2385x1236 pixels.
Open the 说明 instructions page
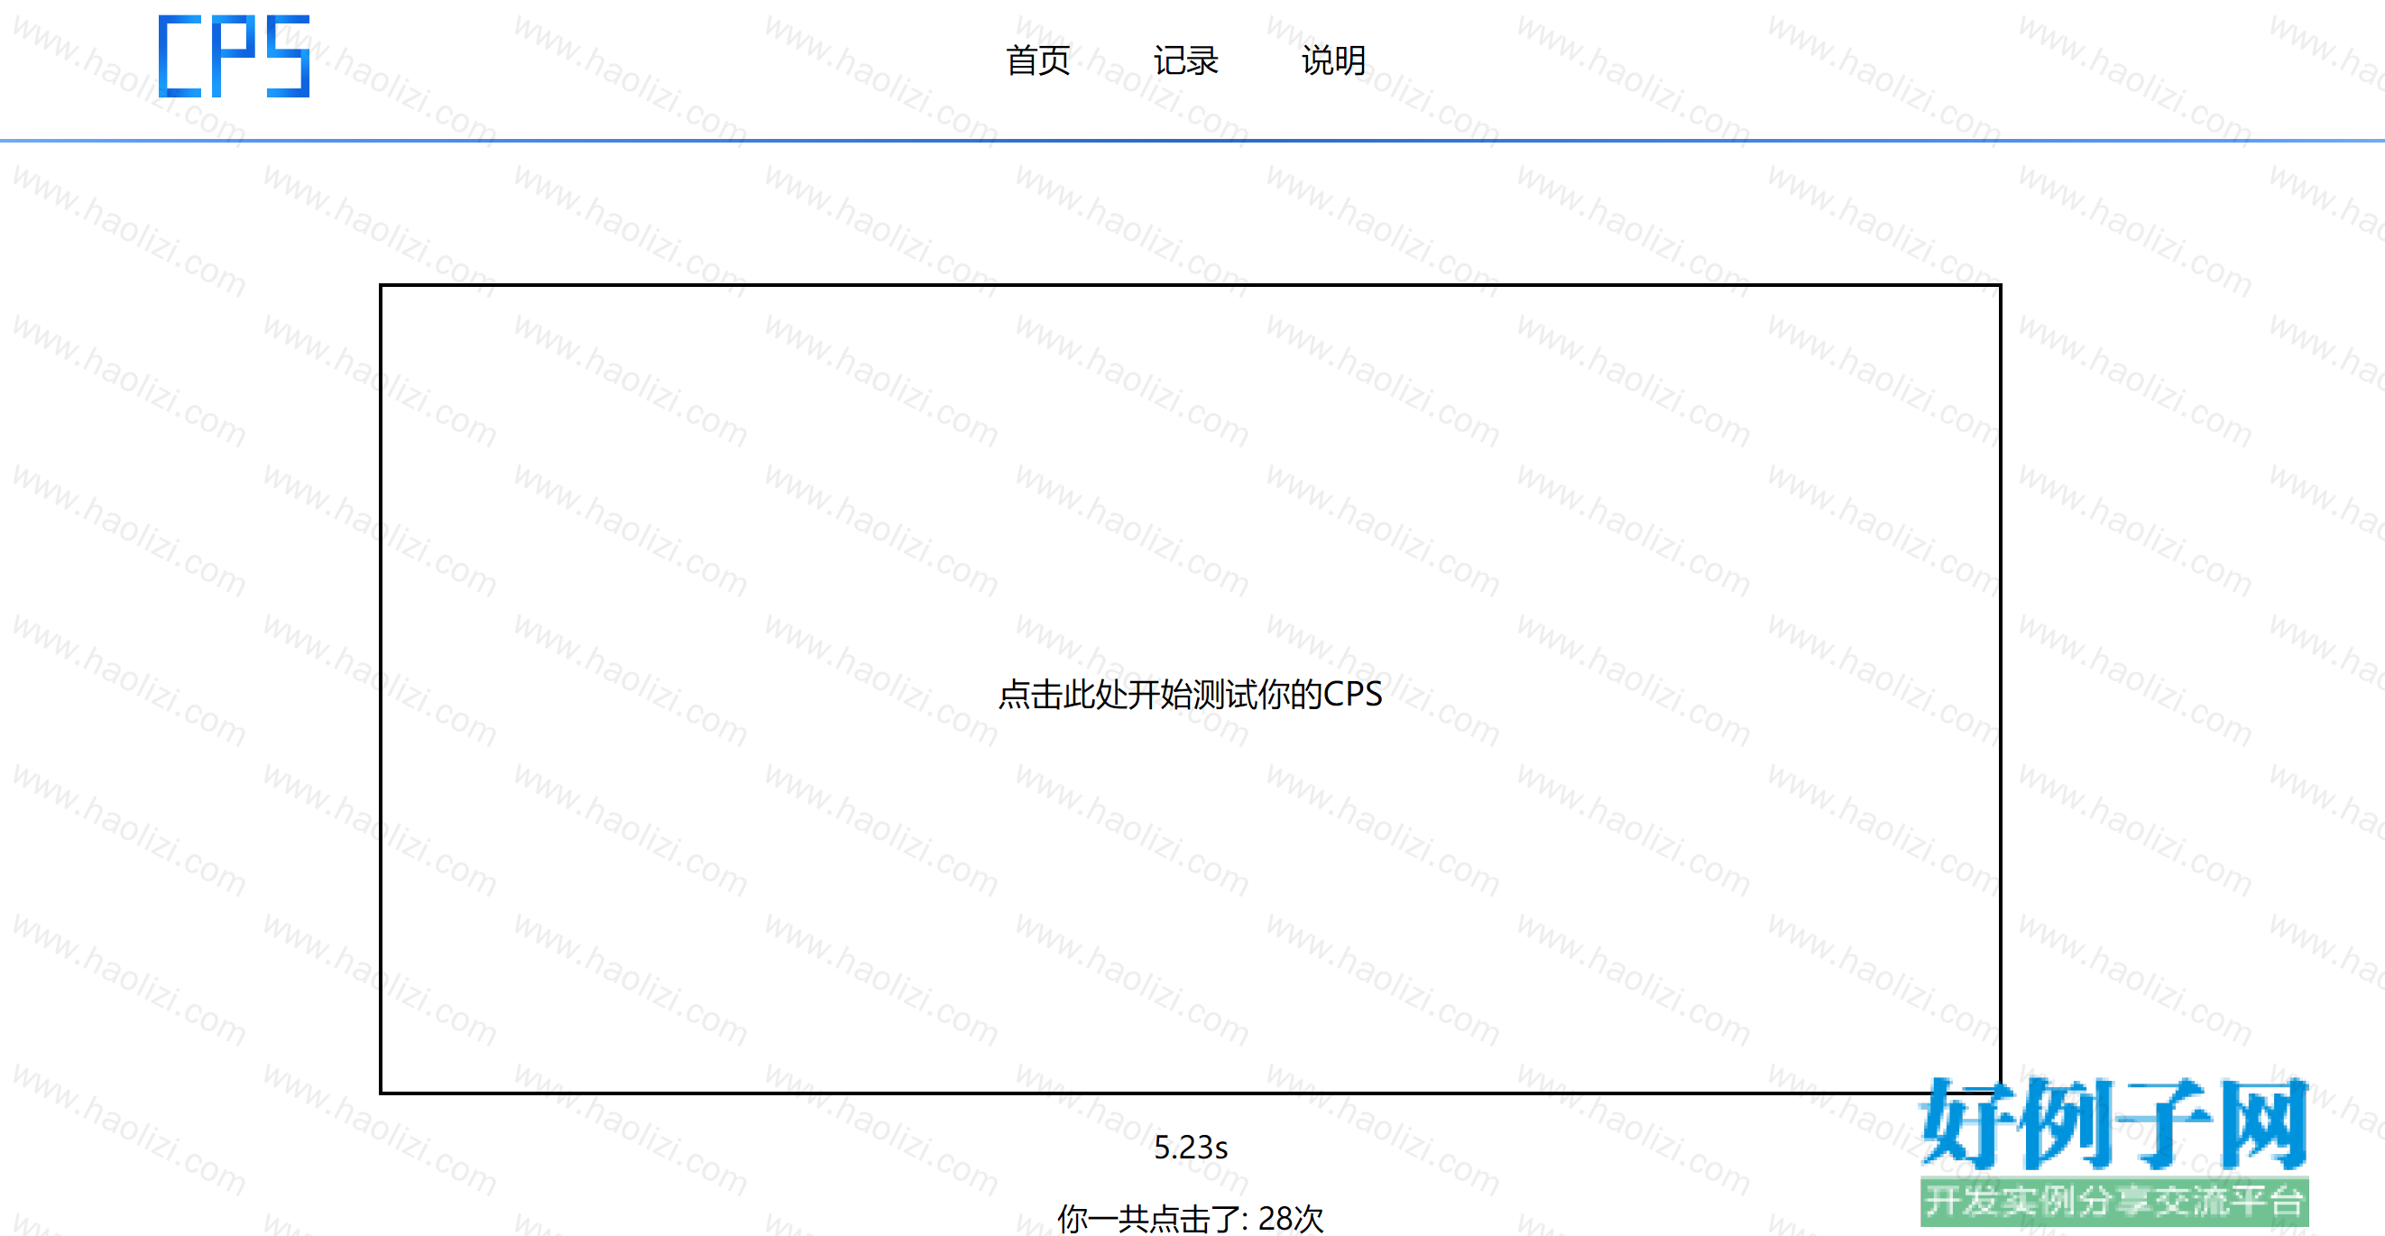coord(1333,61)
